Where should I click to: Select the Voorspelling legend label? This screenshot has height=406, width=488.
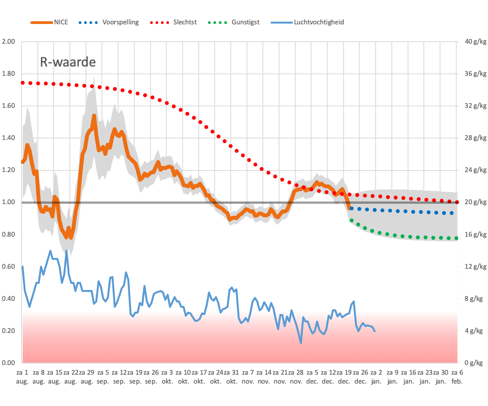pos(120,22)
